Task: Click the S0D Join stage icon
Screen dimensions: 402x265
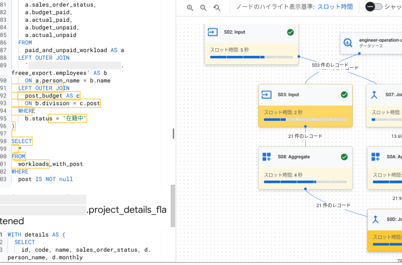Action: [375, 219]
